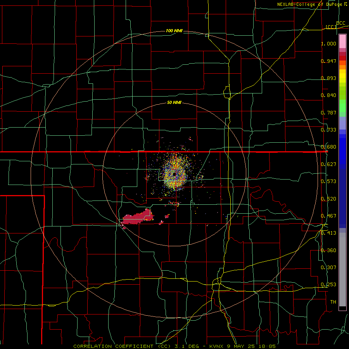349x349 pixels.
Task: Click the 0.947 scale value
Action: [x=328, y=61]
